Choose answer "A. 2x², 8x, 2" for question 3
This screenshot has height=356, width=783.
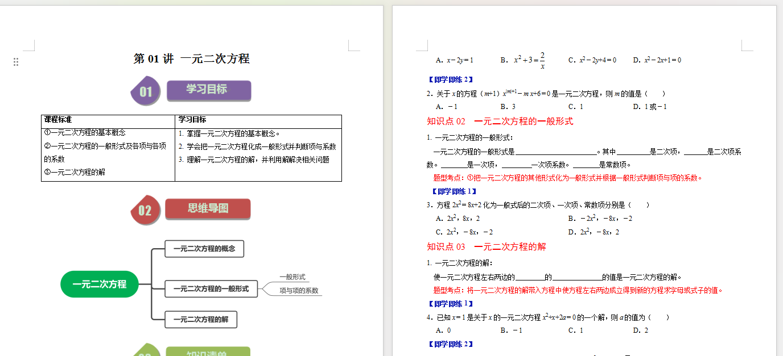tap(458, 219)
